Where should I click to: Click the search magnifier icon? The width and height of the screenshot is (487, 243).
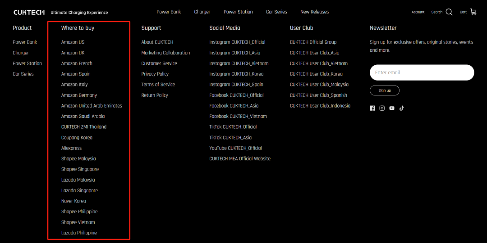click(449, 12)
